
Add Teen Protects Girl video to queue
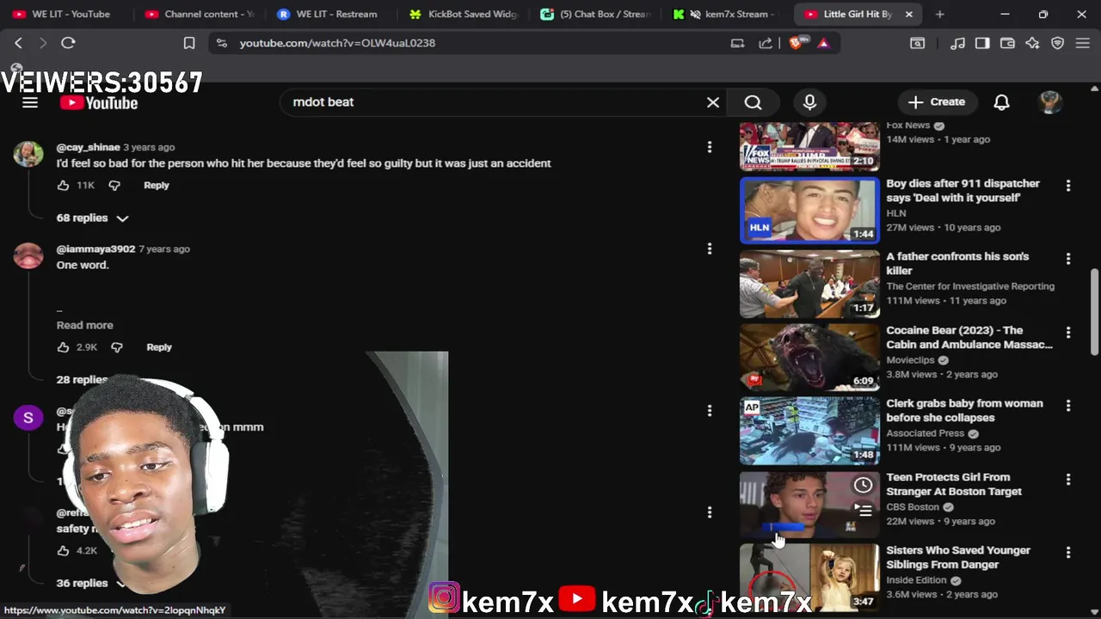pos(863,511)
